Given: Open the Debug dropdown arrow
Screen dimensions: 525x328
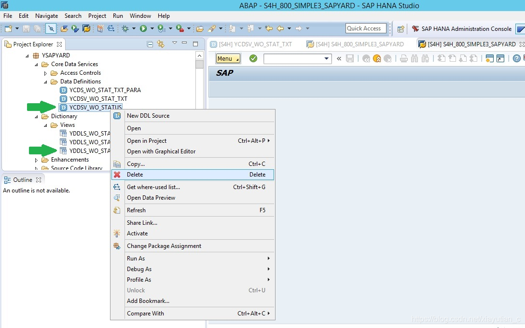Looking at the screenshot, I should pyautogui.click(x=134, y=29).
